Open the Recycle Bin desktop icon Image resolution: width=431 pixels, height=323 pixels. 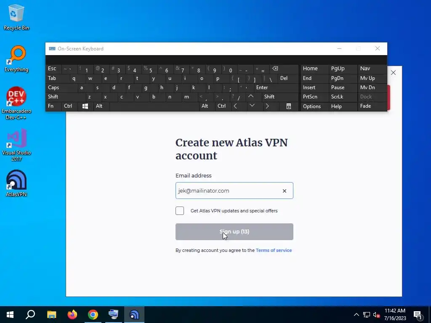coord(16,17)
